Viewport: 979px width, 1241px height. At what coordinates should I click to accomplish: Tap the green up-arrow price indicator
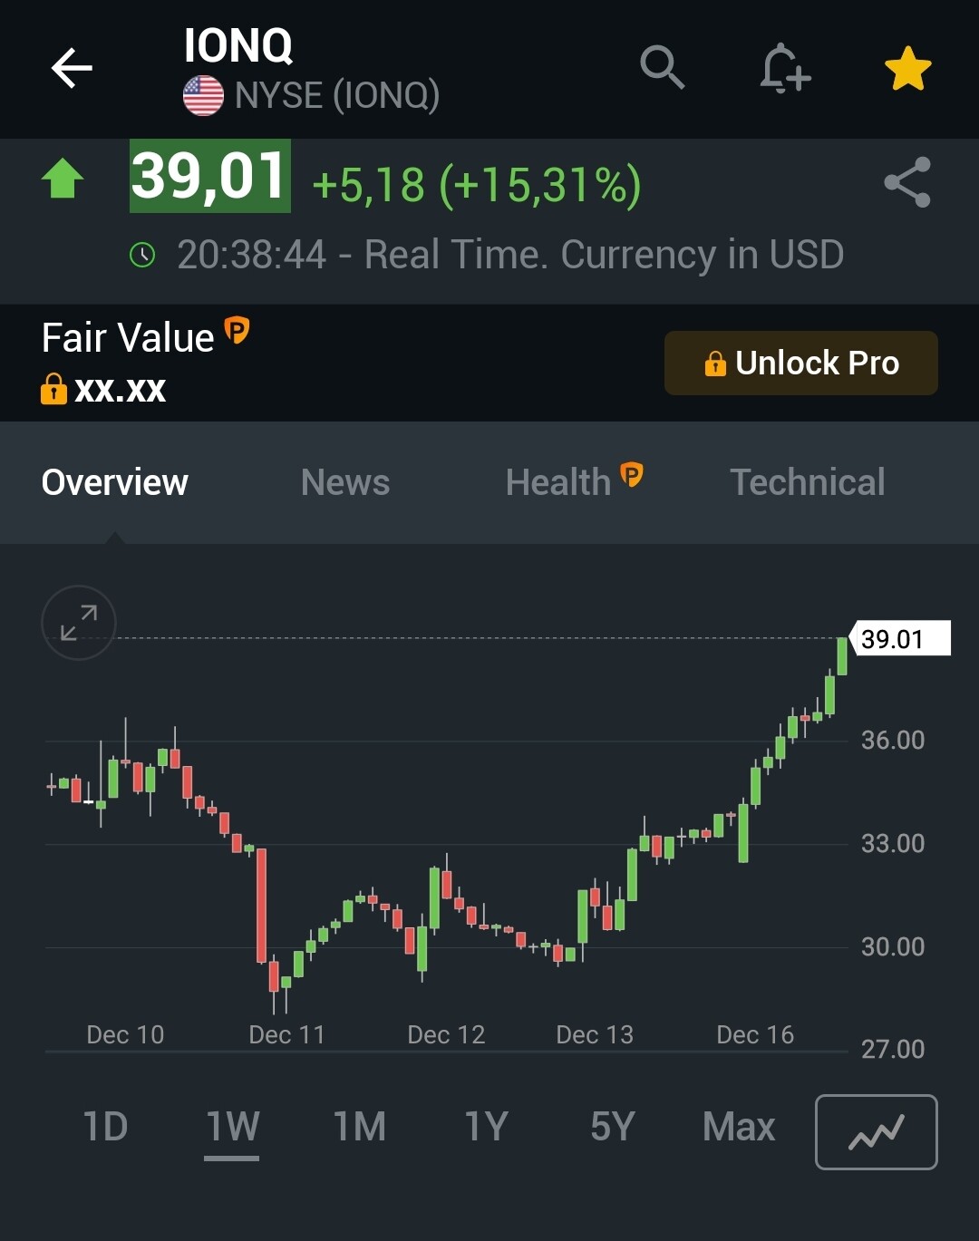coord(63,178)
